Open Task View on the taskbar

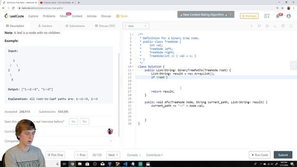64,164
